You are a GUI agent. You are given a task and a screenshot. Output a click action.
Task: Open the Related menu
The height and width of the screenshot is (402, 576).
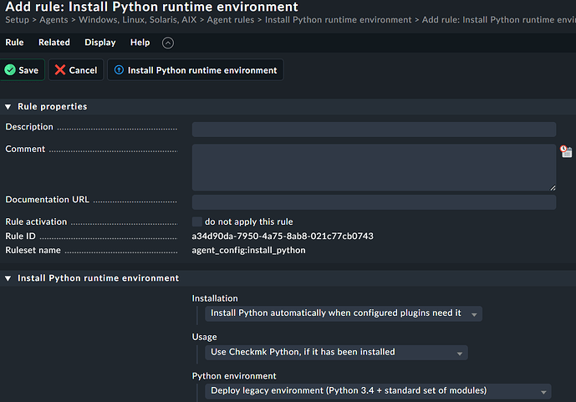coord(54,43)
